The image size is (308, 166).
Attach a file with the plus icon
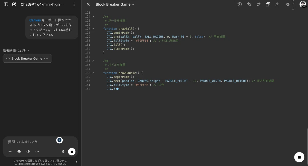coord(10,152)
